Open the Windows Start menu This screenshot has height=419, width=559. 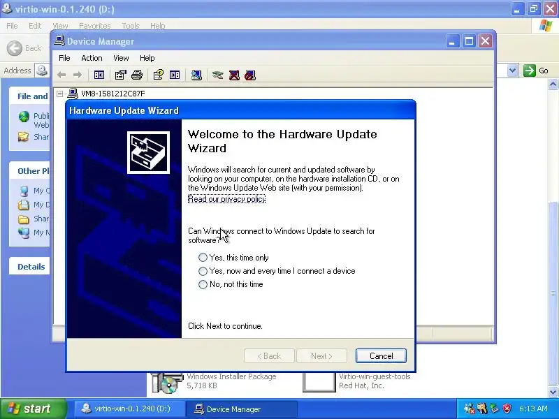coord(33,409)
